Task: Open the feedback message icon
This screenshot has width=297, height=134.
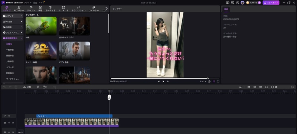Action: pyautogui.click(x=233, y=3)
